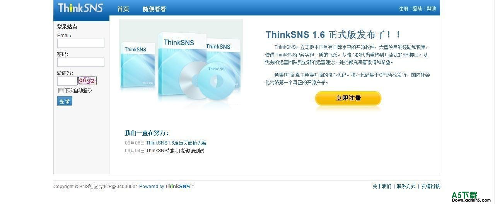The image size is (495, 204).
Task: Click the 关于我们 footer link
Action: pyautogui.click(x=382, y=186)
